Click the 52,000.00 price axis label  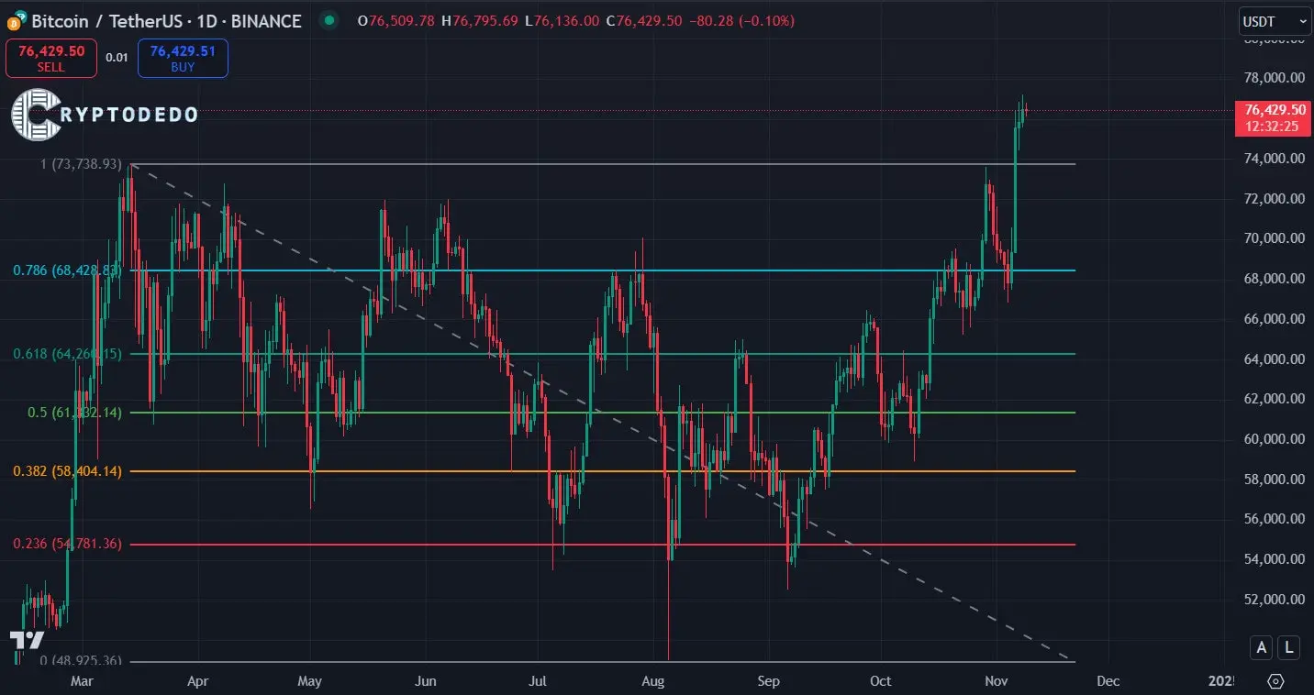point(1274,599)
